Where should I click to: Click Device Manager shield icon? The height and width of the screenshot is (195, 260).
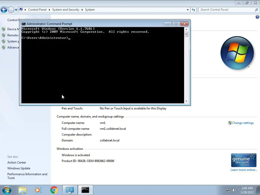click(x=4, y=29)
